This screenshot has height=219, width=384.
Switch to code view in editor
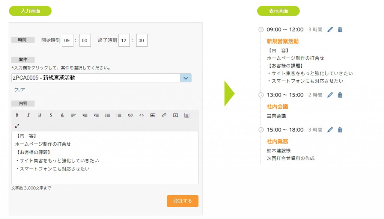coord(141,115)
